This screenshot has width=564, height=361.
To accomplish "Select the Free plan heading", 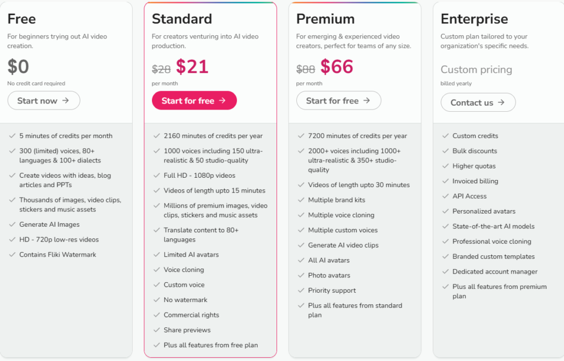I will click(21, 19).
